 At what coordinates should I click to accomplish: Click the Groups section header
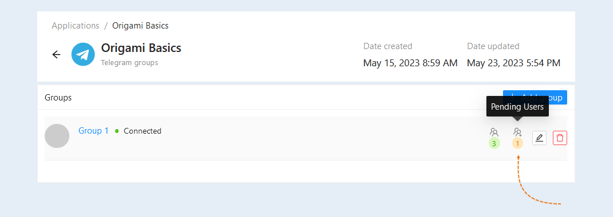58,98
